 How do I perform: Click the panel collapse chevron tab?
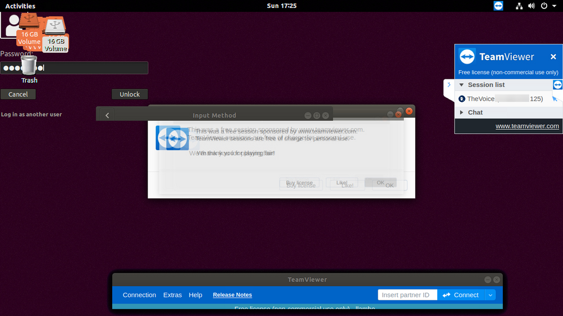coord(449,85)
